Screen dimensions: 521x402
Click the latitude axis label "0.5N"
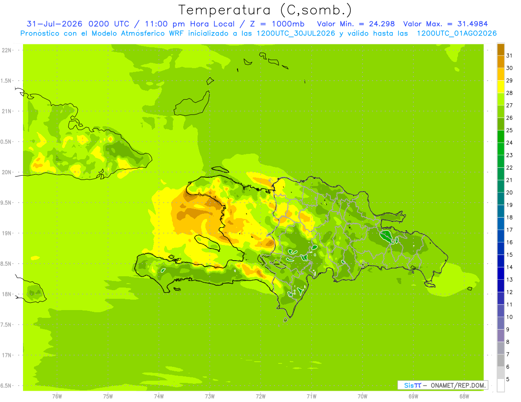[x=7, y=142]
